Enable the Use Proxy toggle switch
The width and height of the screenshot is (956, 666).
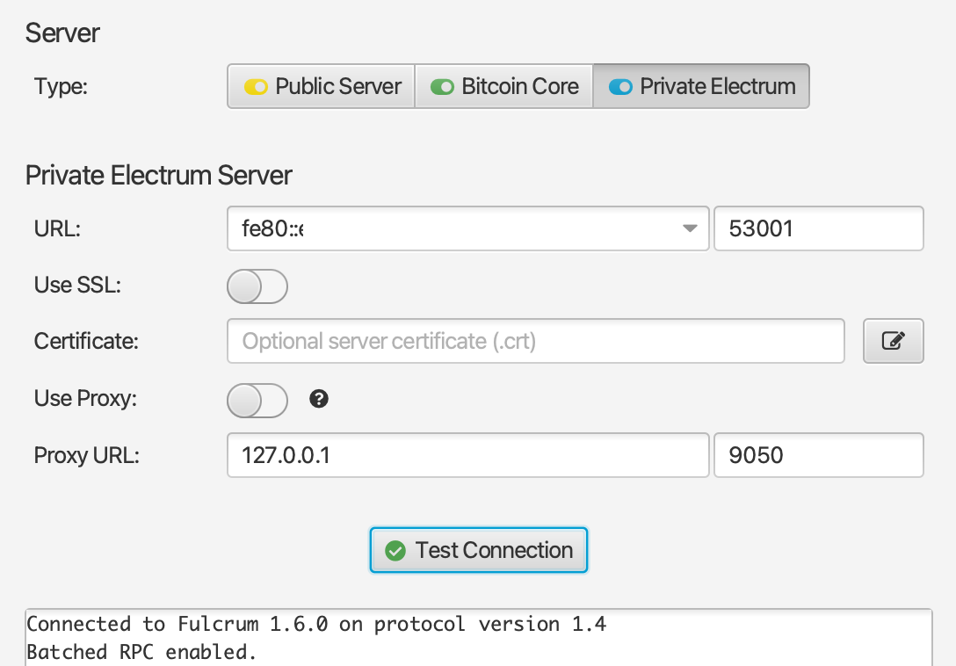tap(257, 401)
